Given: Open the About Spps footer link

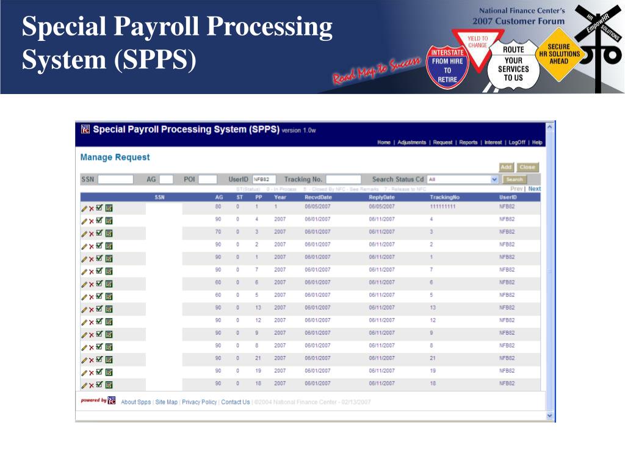Looking at the screenshot, I should tap(136, 402).
